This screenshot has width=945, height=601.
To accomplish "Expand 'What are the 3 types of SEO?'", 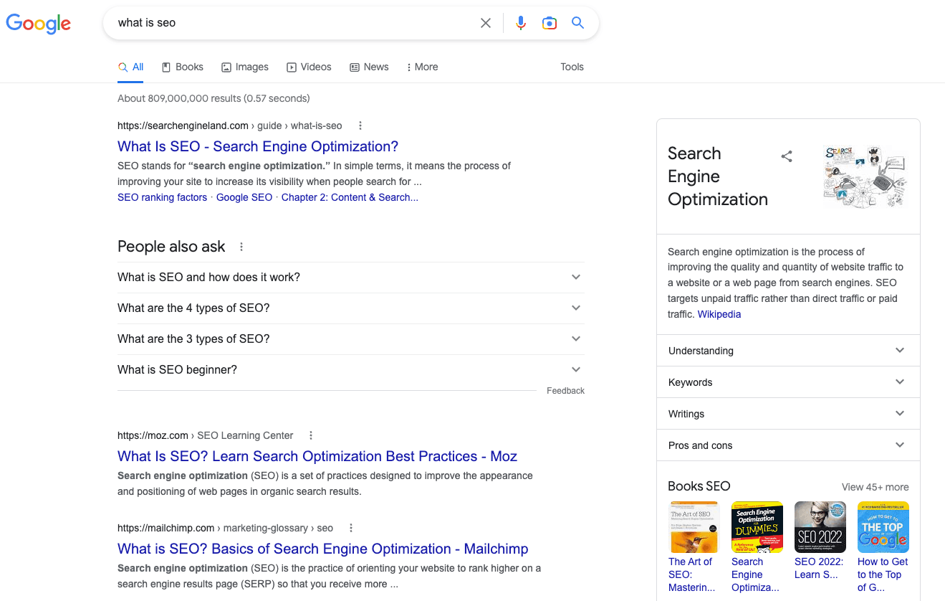I will pos(351,339).
